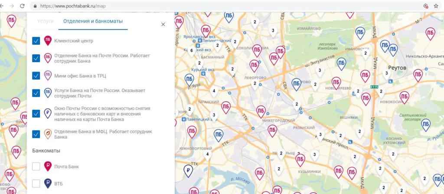Viewport: 444px width, 194px height.
Task: Click the Павелецкий вокзал station icon
Action: tap(184, 119)
